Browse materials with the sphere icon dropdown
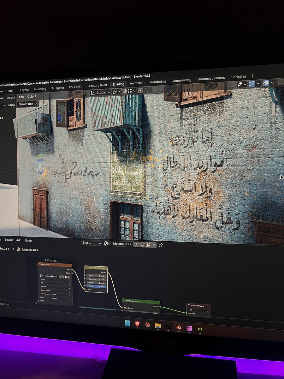Screen dimensions: 284x379 (x=107, y=244)
